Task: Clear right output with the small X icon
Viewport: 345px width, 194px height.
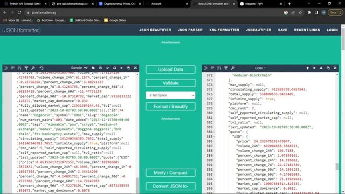Action: click(314, 68)
